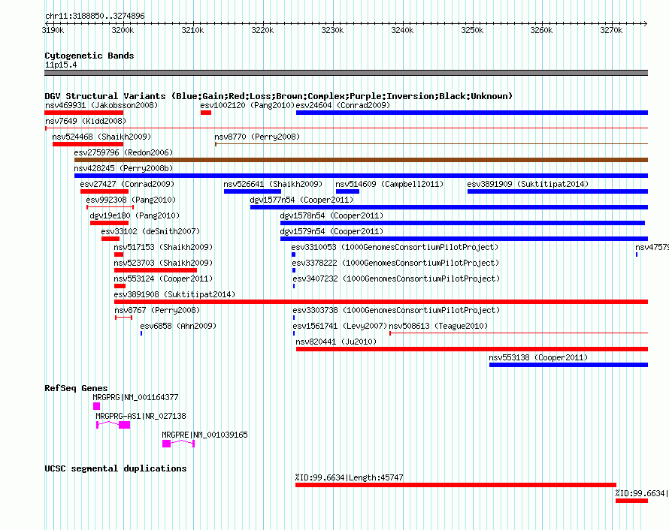669x530 pixels.
Task: Click nsv8767 (Perry2008) variant label
Action: 157,310
